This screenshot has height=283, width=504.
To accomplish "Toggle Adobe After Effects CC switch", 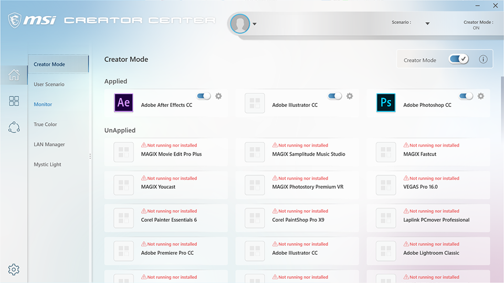I will coord(204,96).
